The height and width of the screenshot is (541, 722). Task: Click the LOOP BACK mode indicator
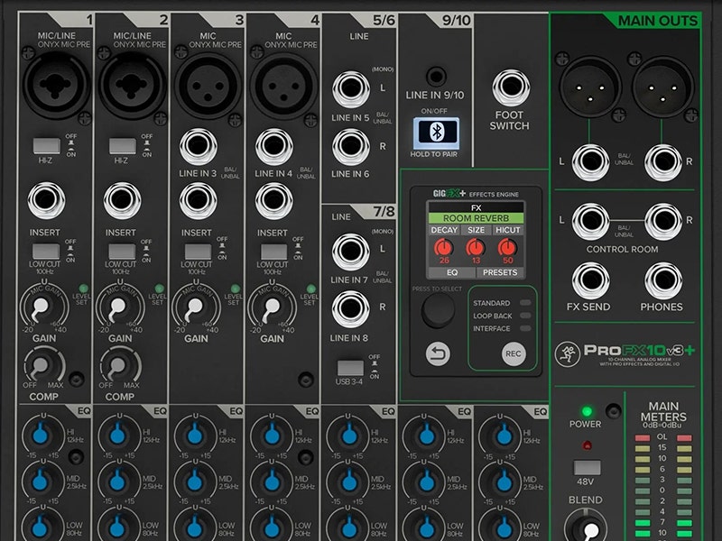[525, 316]
